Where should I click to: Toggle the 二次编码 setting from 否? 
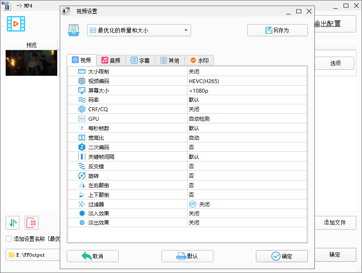point(191,147)
